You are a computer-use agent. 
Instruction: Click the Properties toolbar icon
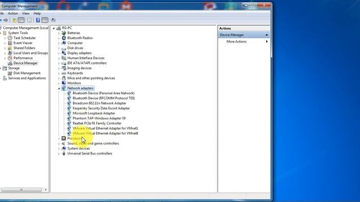point(29,20)
